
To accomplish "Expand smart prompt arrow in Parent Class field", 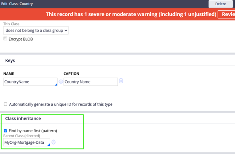I will tap(49, 145).
